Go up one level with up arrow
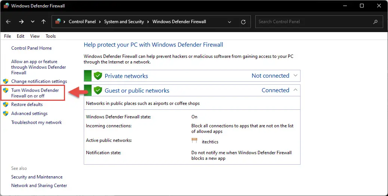388x196 pixels. coord(44,22)
